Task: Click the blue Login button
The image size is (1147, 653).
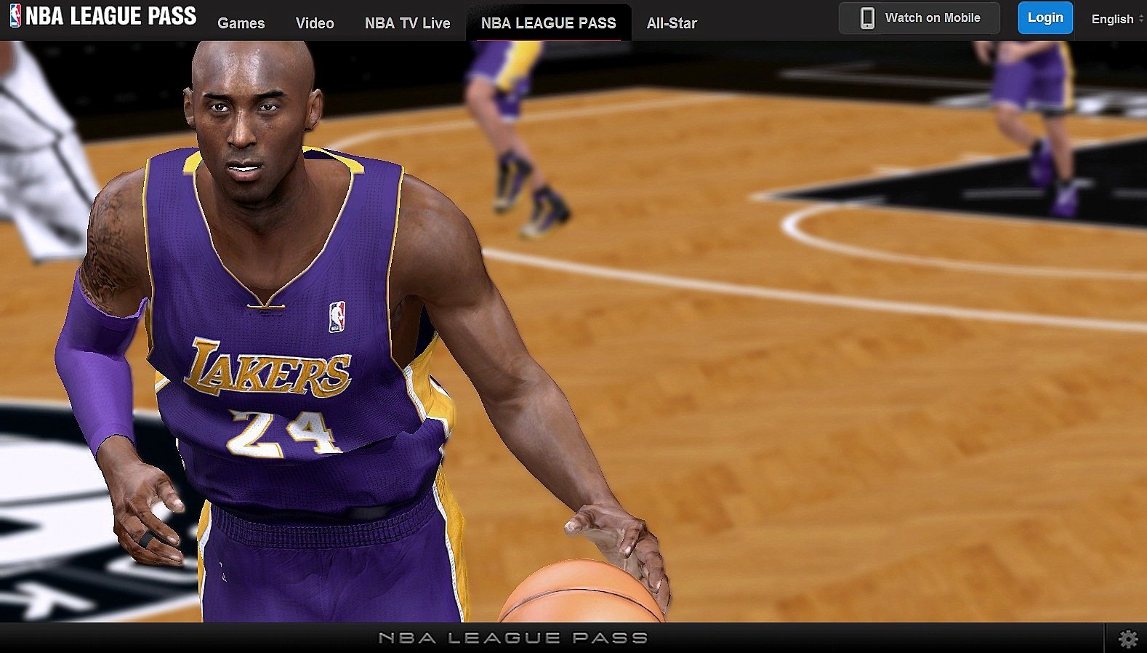Action: pos(1045,17)
